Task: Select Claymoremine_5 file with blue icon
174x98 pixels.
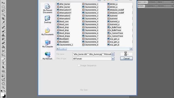Action: coord(90,24)
